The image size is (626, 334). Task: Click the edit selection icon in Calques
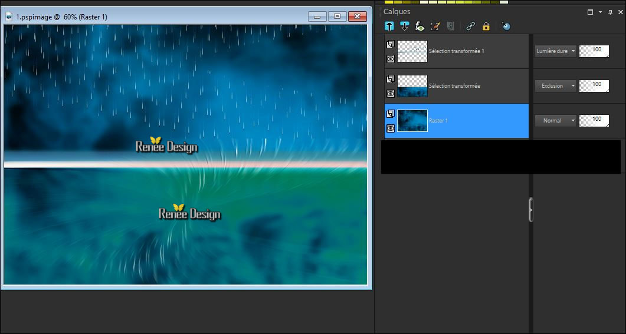435,27
